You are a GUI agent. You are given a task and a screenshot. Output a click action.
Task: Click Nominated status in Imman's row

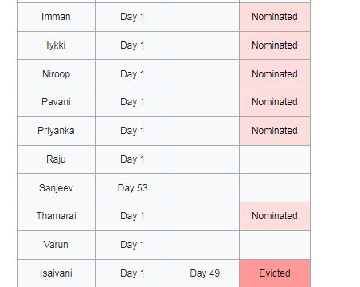(275, 17)
